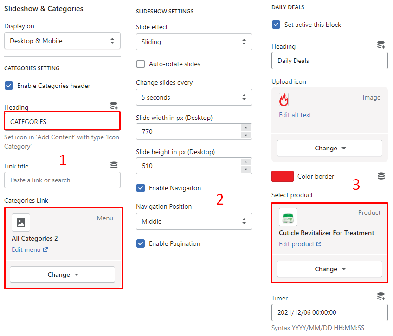Click dynamic source icon next to Timer
Screen dimensions: 393x336
(x=381, y=297)
